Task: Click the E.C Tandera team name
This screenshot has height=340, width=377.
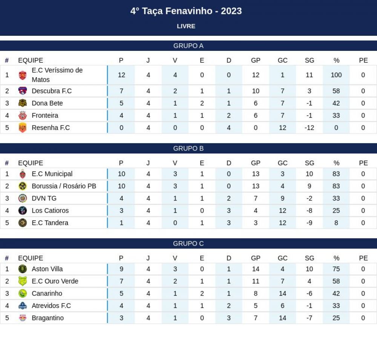Action: pos(50,223)
